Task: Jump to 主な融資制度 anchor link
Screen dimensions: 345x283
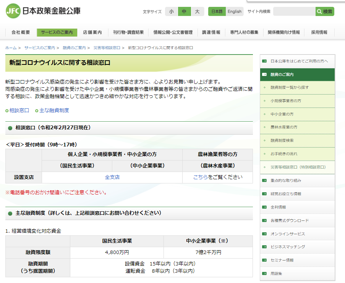Action: click(54, 110)
